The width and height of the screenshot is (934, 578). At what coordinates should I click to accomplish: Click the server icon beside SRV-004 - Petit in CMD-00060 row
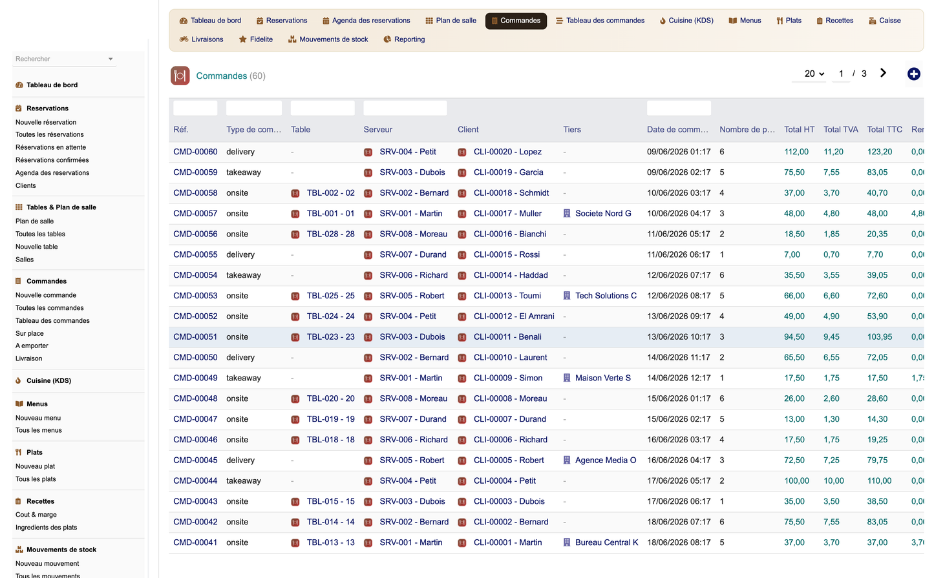pyautogui.click(x=368, y=152)
